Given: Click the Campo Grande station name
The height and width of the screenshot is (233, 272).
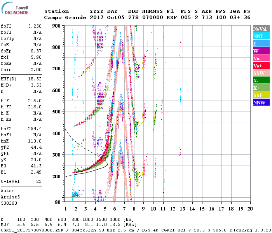Looking at the screenshot, I should (x=65, y=17).
